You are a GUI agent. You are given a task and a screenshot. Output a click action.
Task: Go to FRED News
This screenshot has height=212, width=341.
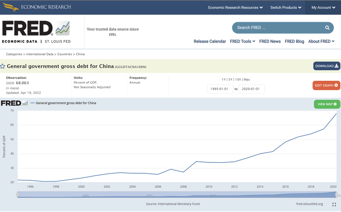click(x=270, y=42)
